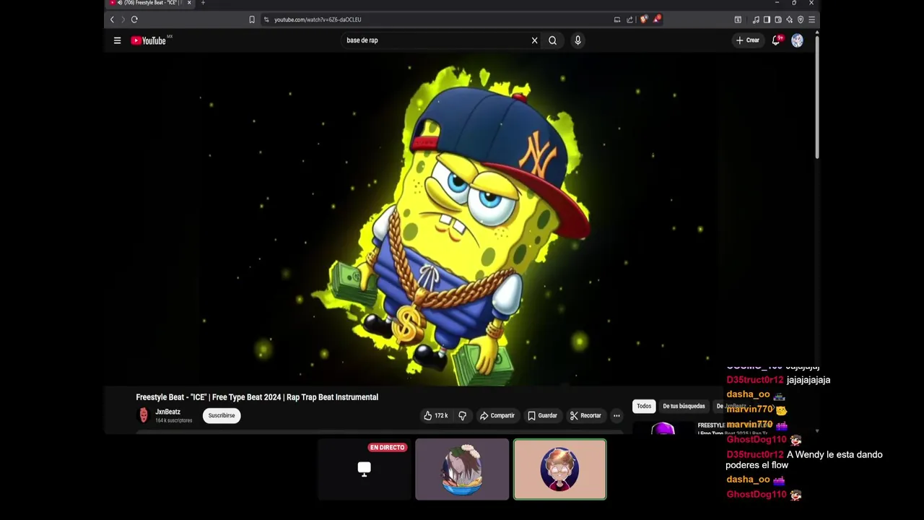
Task: Open the VPN shield icon
Action: 801,19
